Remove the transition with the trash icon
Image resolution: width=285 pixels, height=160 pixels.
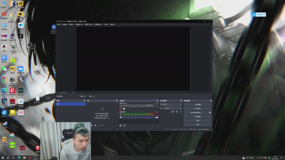coord(176,112)
